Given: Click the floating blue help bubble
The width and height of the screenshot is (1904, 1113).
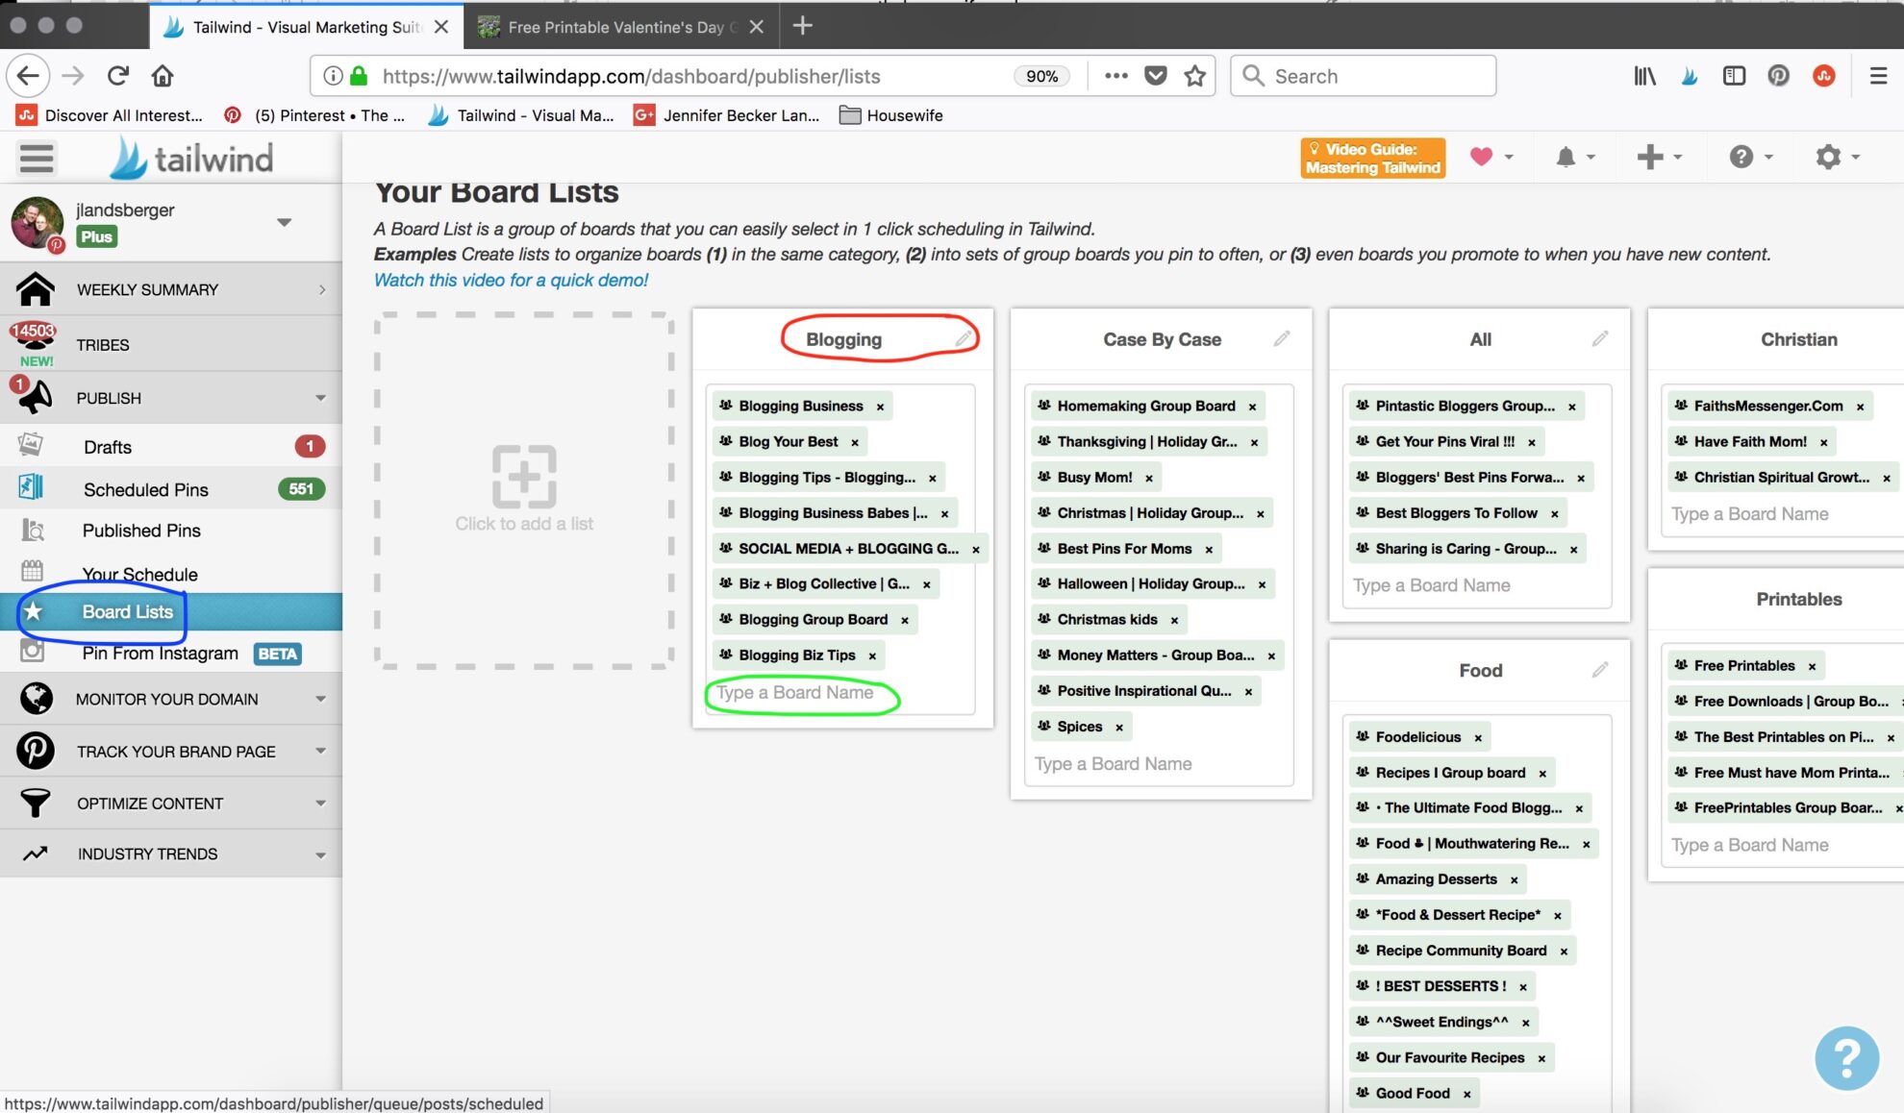Looking at the screenshot, I should pyautogui.click(x=1846, y=1058).
